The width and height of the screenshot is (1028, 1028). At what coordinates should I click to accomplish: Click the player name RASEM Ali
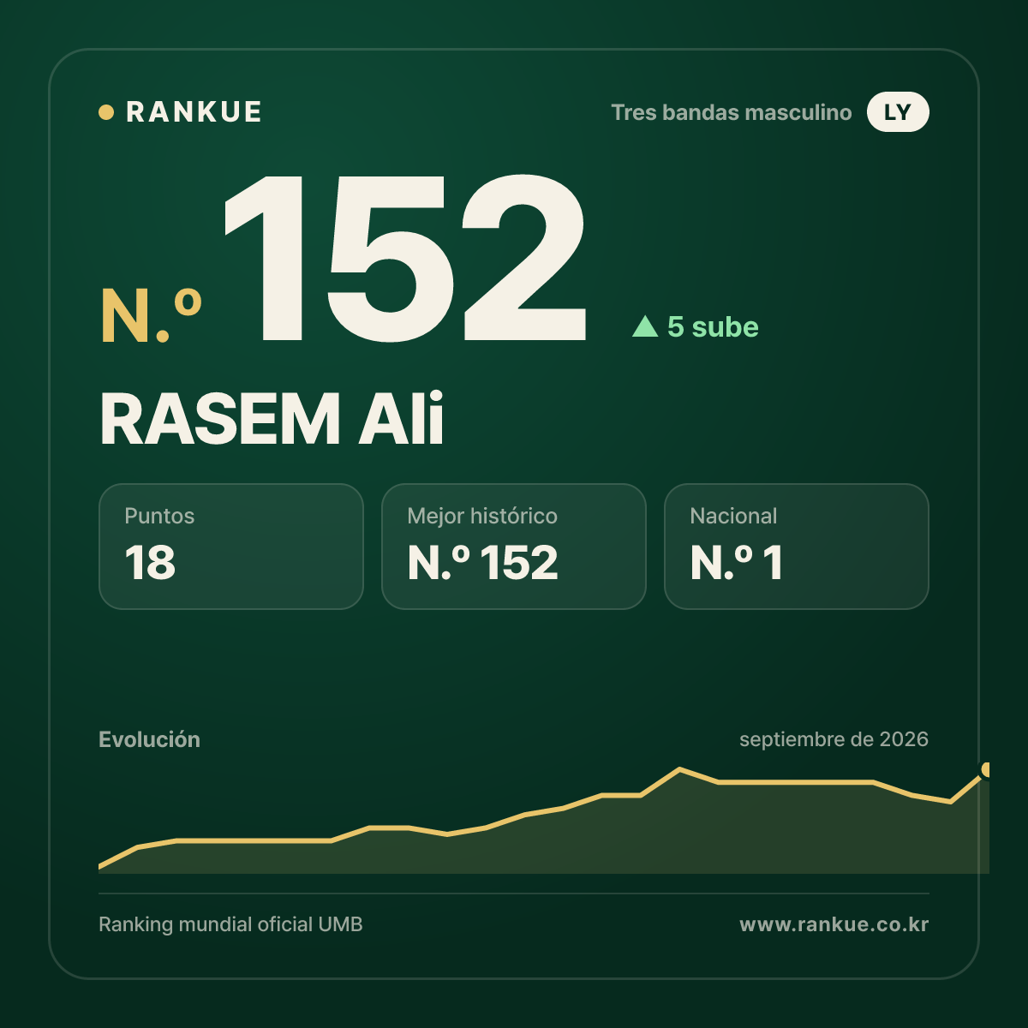coord(272,419)
